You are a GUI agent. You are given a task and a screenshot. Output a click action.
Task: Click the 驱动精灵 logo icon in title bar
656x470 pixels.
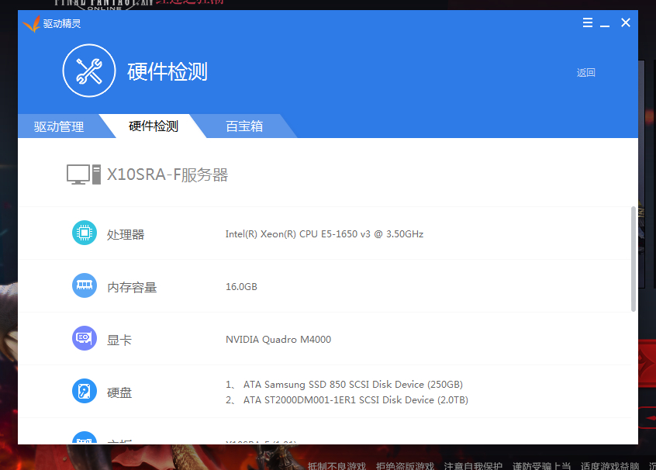pos(31,23)
